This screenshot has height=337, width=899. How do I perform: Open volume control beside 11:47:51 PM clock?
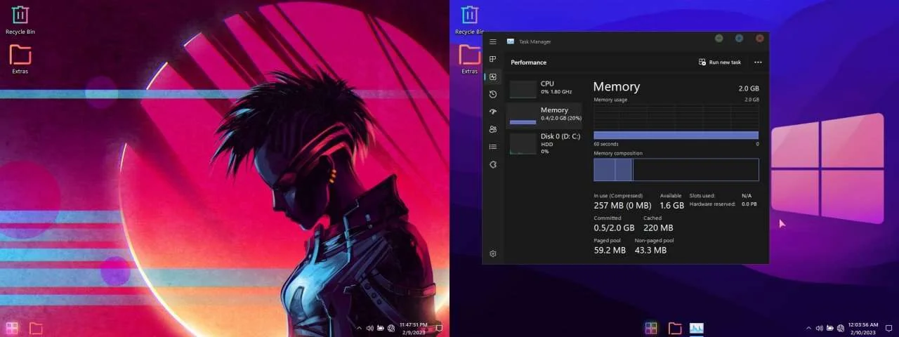tap(369, 328)
